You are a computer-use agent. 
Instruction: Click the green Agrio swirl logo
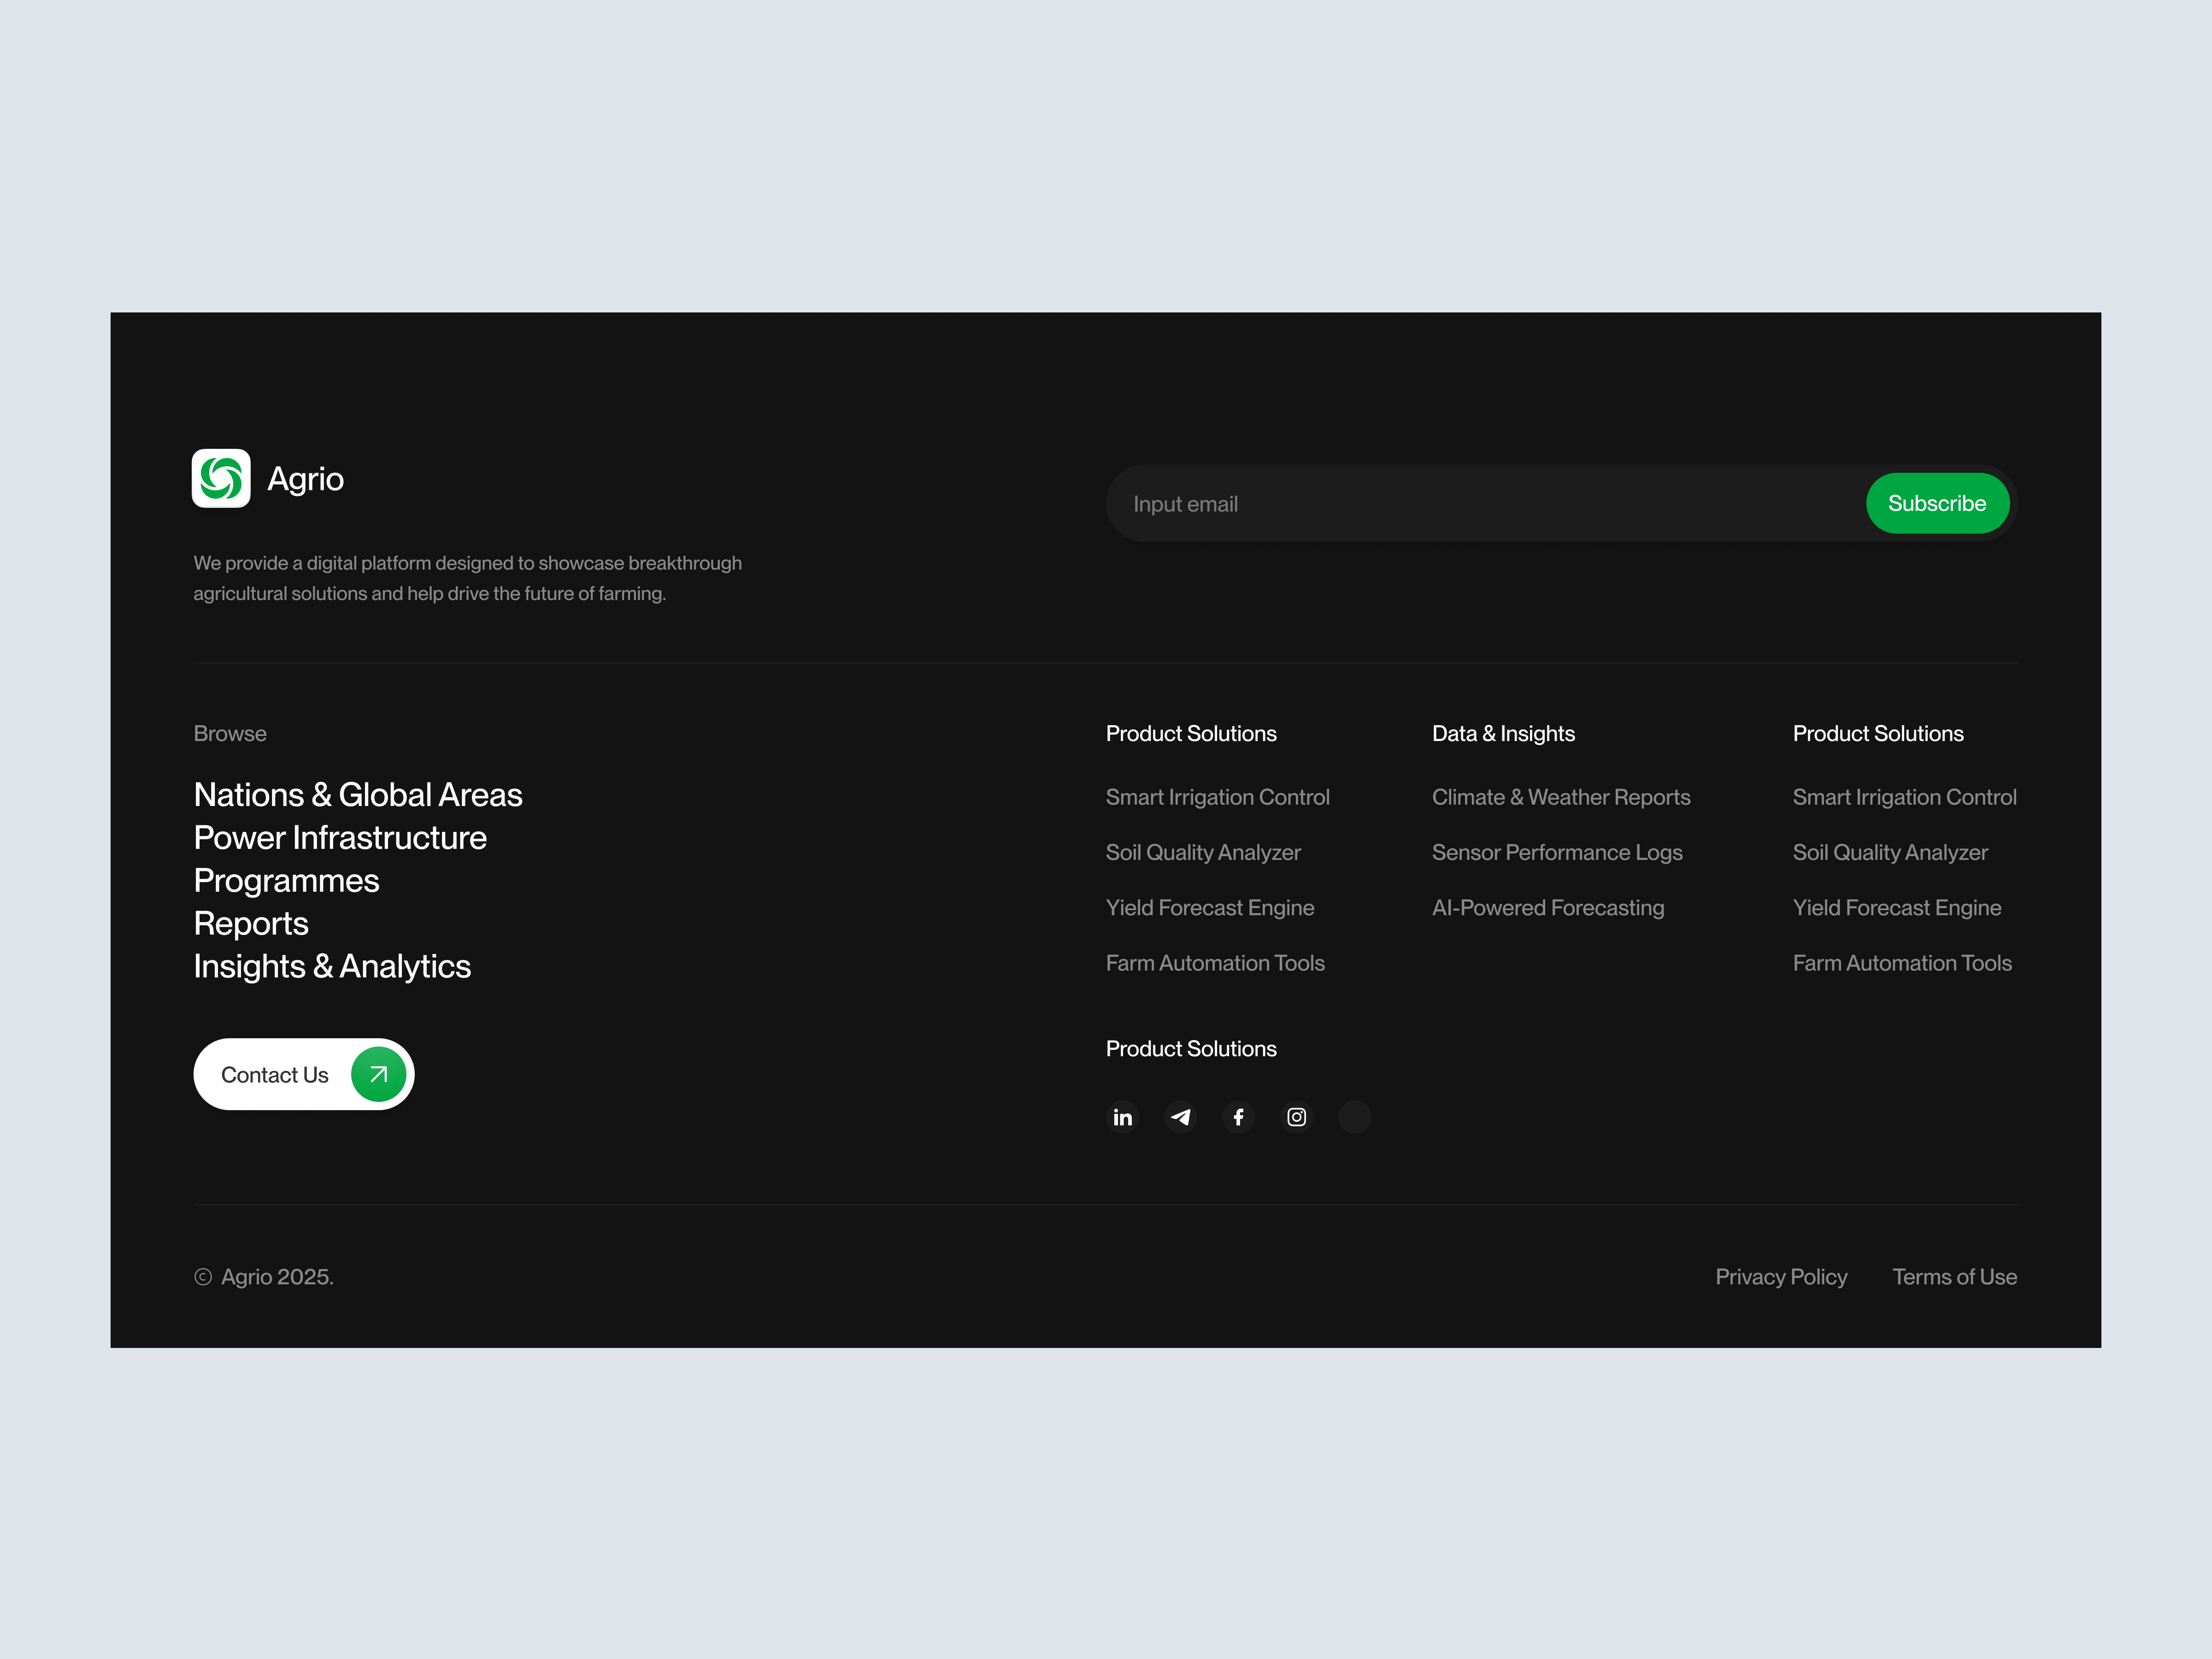(x=221, y=478)
